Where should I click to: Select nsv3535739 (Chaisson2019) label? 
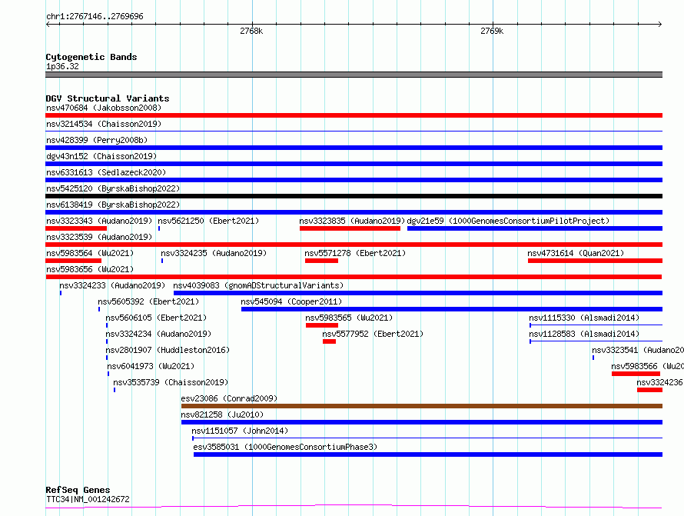coord(171,382)
